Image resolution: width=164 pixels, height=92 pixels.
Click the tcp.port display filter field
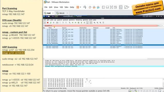101,26
